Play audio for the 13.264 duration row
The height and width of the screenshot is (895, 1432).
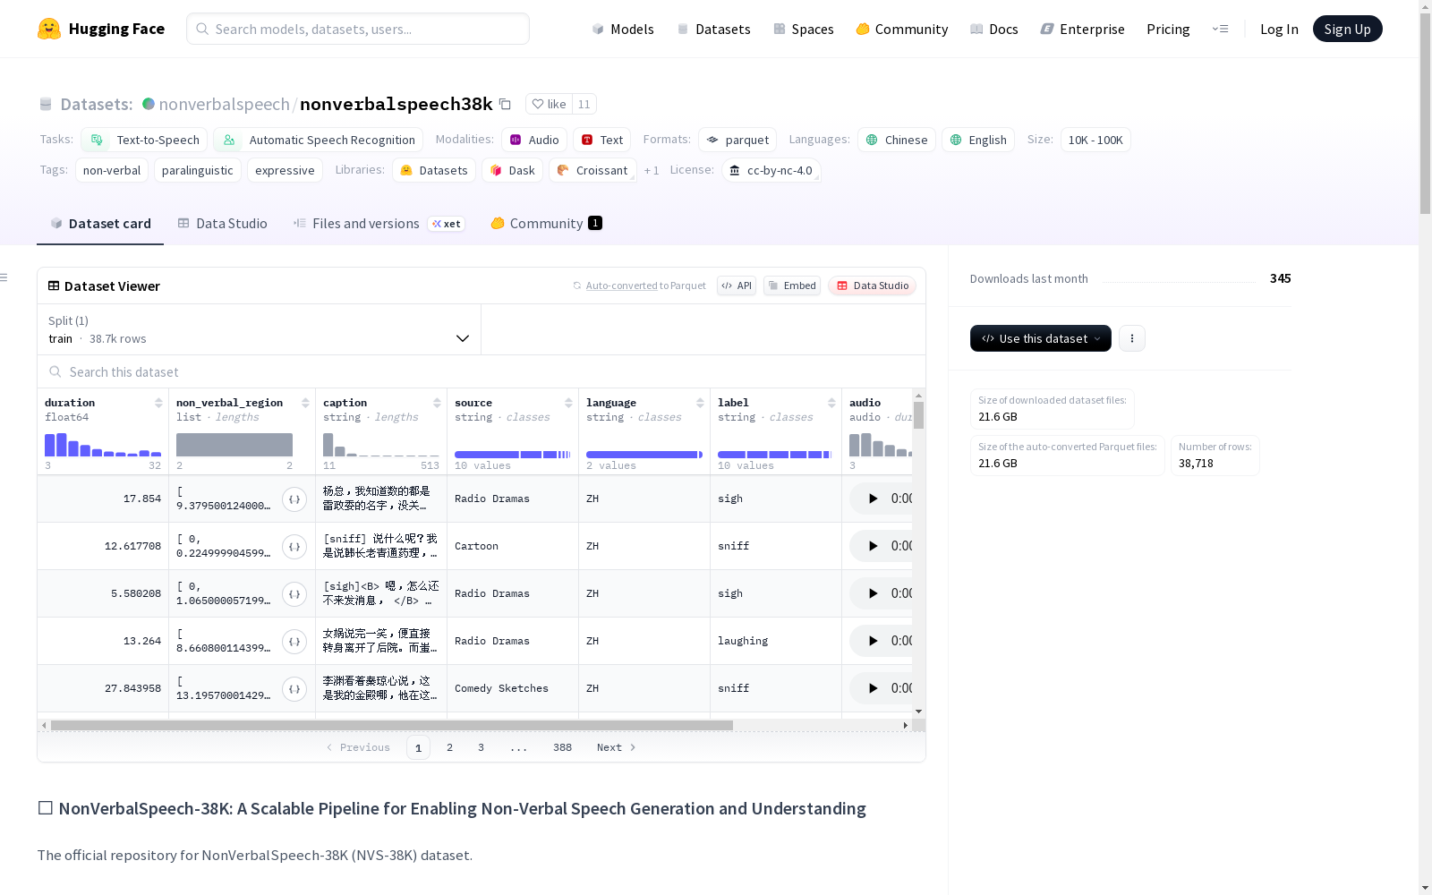coord(873,641)
